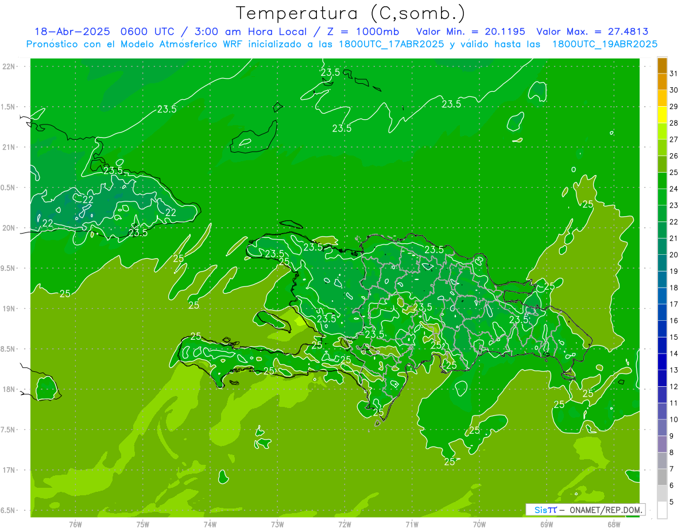Click the "SisTT – ONAMET/REP.DOM." credit label
This screenshot has height=532, width=689.
click(x=586, y=510)
